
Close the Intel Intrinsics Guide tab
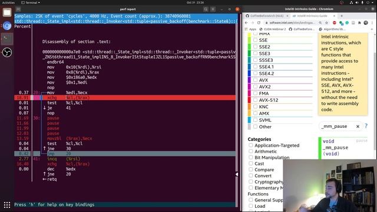tap(334, 16)
